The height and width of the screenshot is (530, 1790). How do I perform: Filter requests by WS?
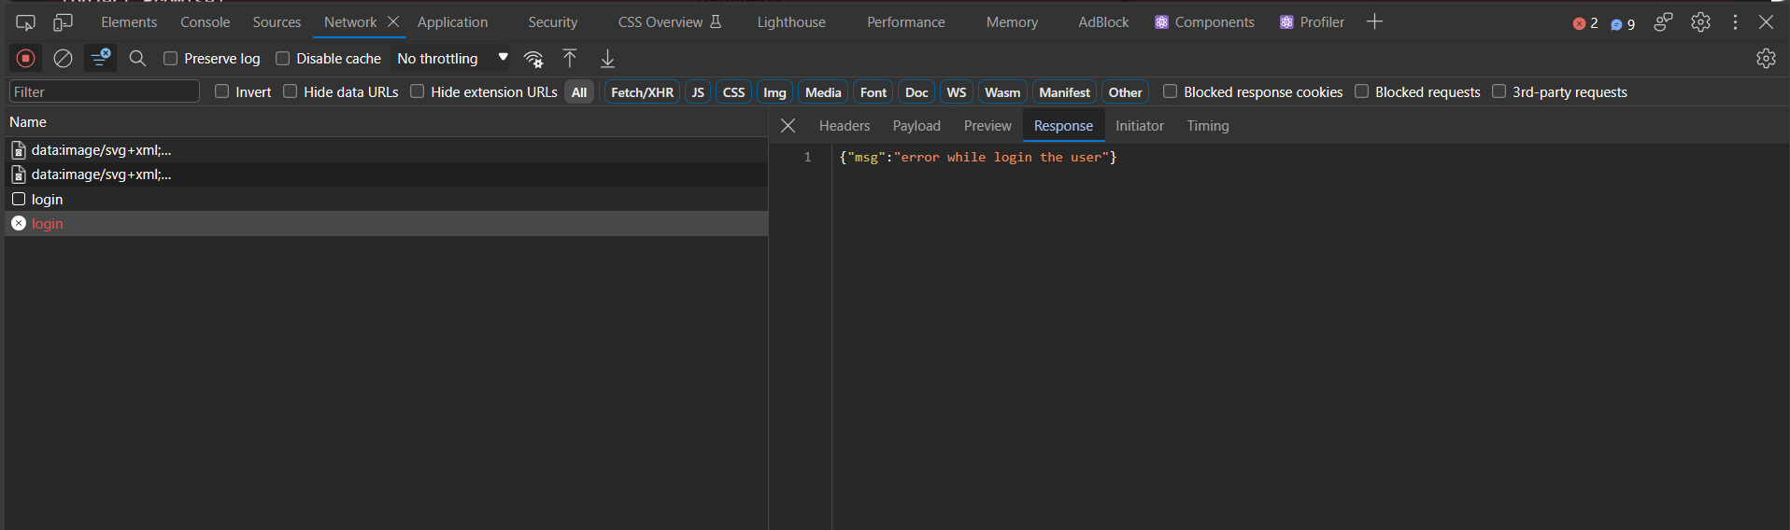pos(956,92)
